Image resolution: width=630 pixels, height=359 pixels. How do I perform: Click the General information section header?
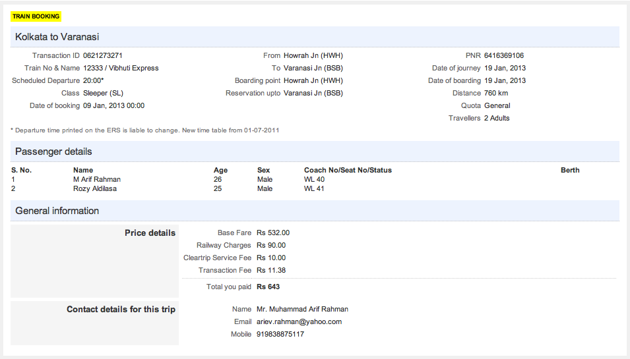pyautogui.click(x=57, y=211)
